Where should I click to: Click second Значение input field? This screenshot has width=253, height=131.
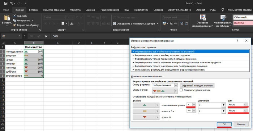click(210, 111)
